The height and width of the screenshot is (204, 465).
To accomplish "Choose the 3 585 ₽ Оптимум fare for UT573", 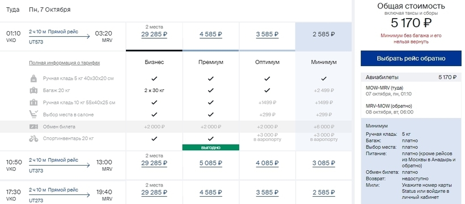I will pos(267,34).
